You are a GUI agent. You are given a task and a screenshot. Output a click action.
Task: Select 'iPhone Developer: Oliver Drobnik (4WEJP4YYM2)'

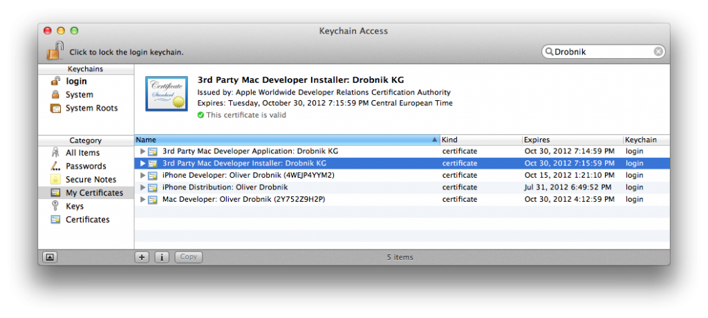click(x=248, y=175)
